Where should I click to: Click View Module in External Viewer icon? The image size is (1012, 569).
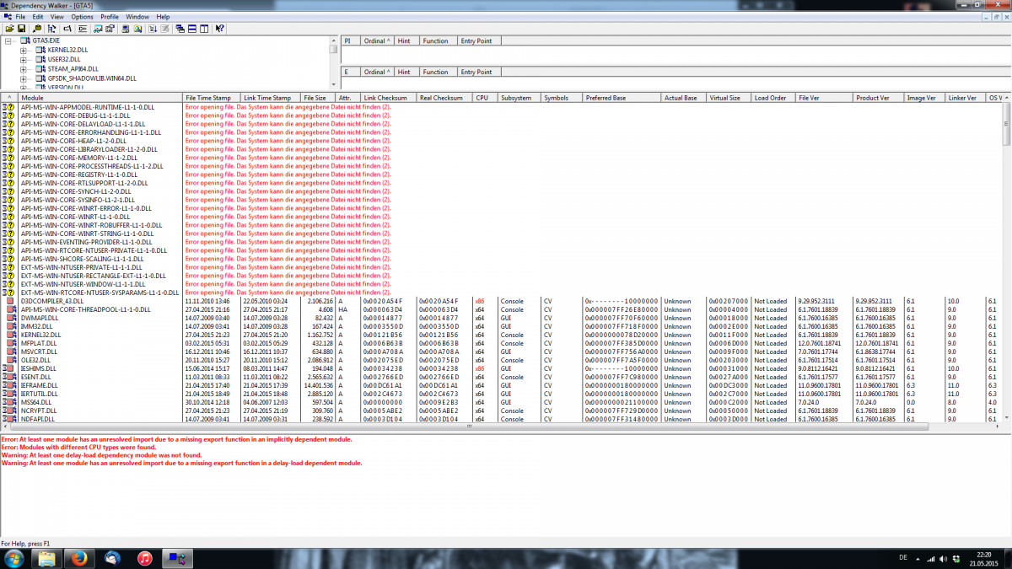pyautogui.click(x=98, y=29)
